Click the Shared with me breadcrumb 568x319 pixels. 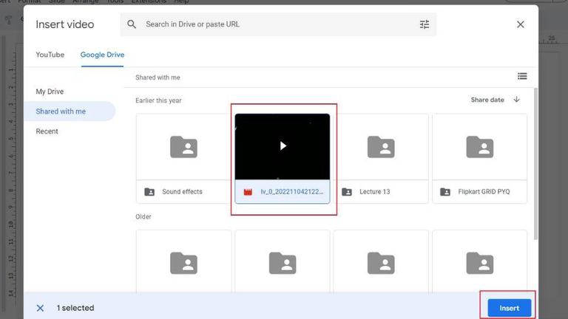pyautogui.click(x=158, y=78)
